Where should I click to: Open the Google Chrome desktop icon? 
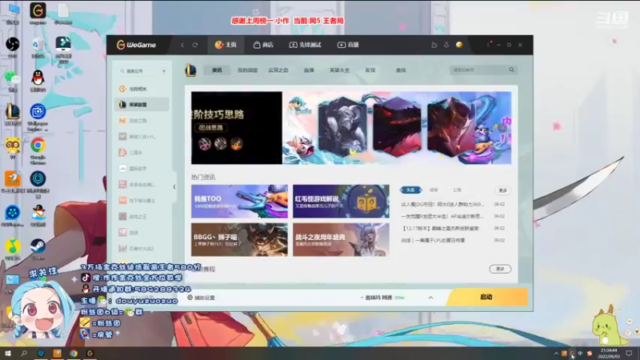click(38, 150)
